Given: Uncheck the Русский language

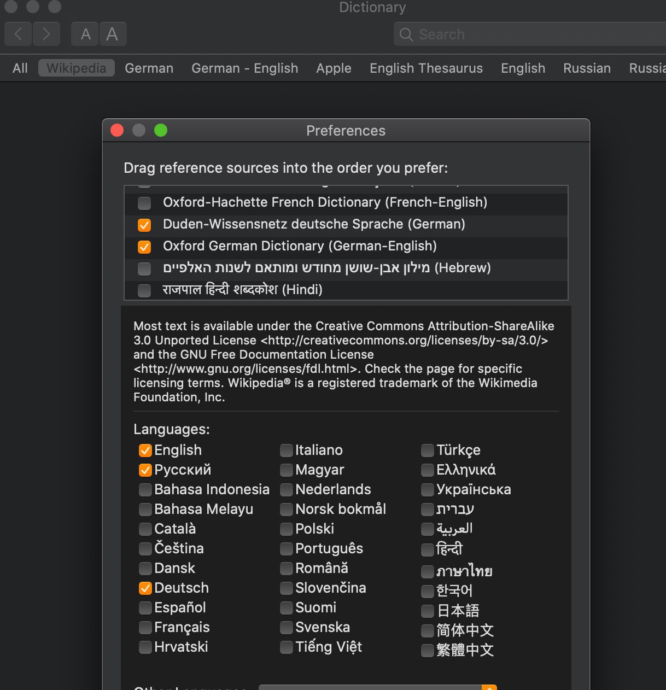Looking at the screenshot, I should click(x=145, y=470).
